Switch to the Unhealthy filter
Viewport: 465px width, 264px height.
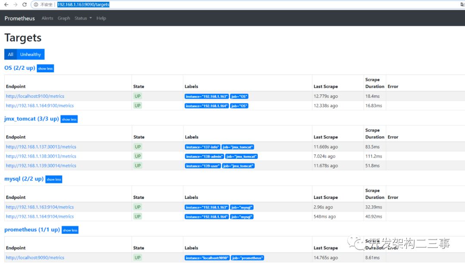pyautogui.click(x=31, y=54)
